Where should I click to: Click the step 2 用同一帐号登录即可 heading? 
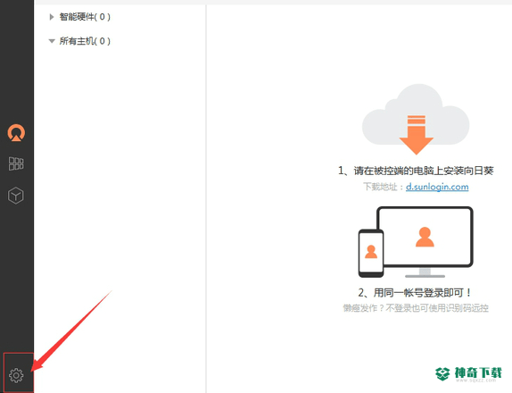click(415, 293)
